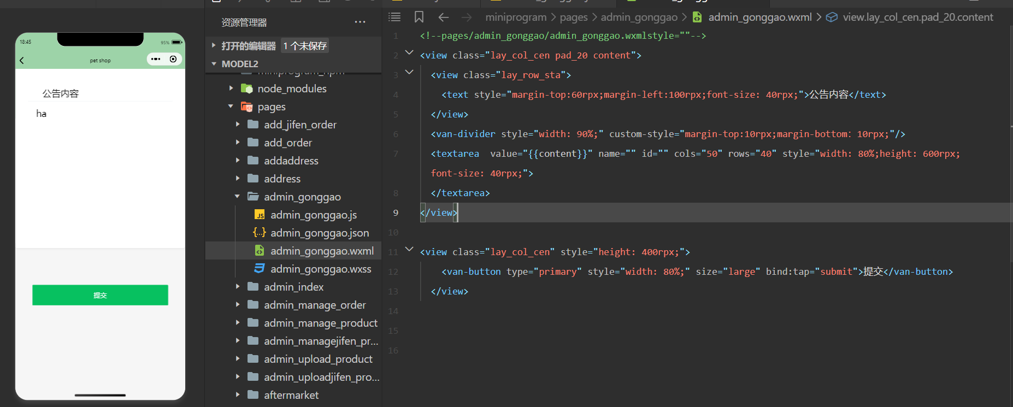Click the bookmark icon in editor toolbar
Image resolution: width=1013 pixels, height=407 pixels.
419,17
